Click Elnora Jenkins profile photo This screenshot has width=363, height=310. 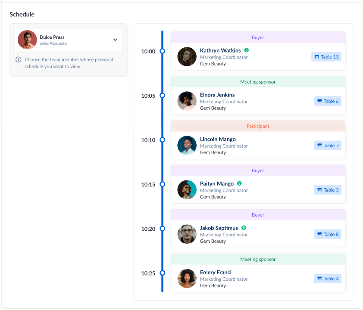(187, 101)
